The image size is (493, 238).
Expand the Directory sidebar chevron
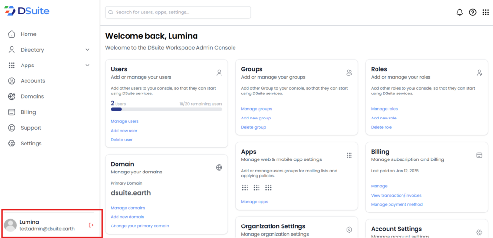point(87,50)
